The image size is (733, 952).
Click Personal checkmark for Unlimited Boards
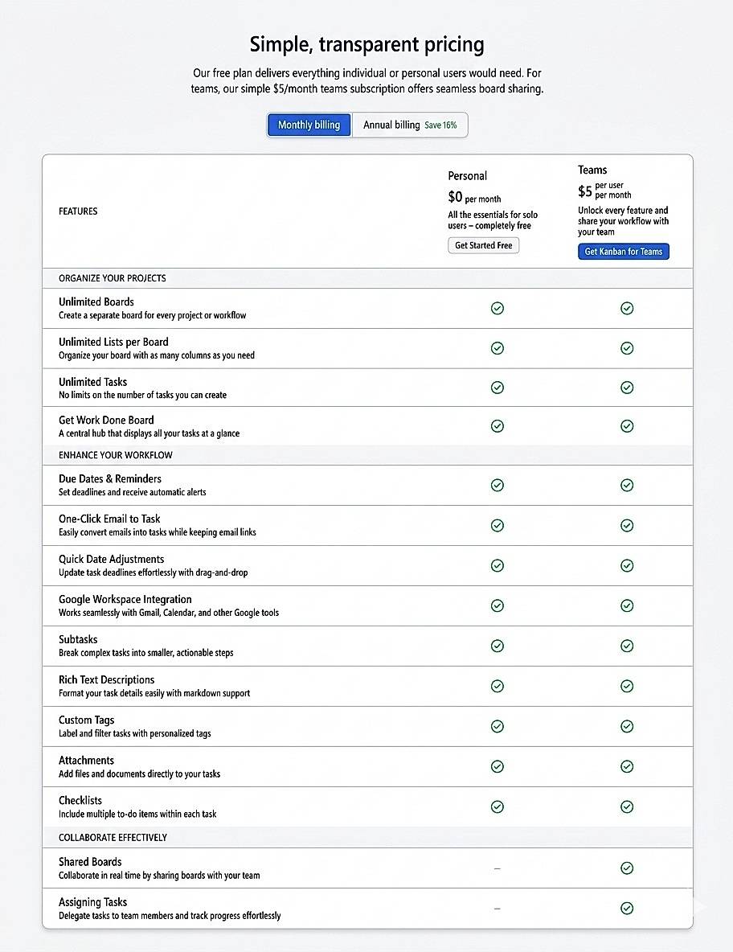point(497,309)
